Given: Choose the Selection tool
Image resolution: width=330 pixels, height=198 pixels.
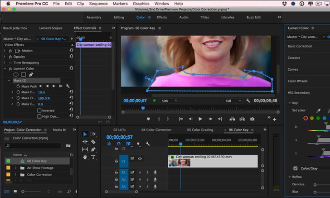Looking at the screenshot, I should 85,134.
